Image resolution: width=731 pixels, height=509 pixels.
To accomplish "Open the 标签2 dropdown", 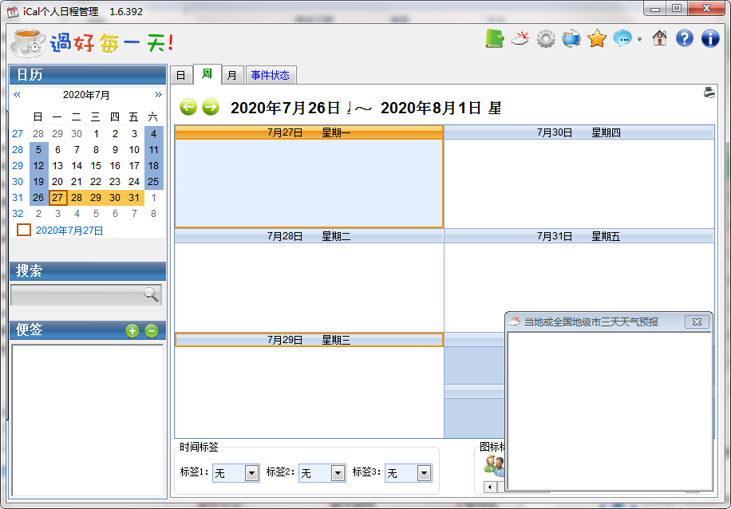I will (322, 474).
